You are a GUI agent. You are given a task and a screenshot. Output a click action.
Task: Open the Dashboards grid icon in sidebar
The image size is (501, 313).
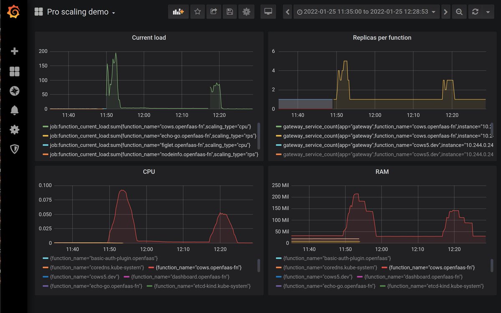pyautogui.click(x=14, y=71)
